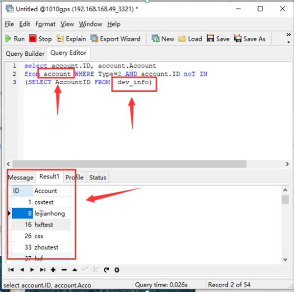Launch the Export Wizard
The width and height of the screenshot is (294, 292).
115,39
